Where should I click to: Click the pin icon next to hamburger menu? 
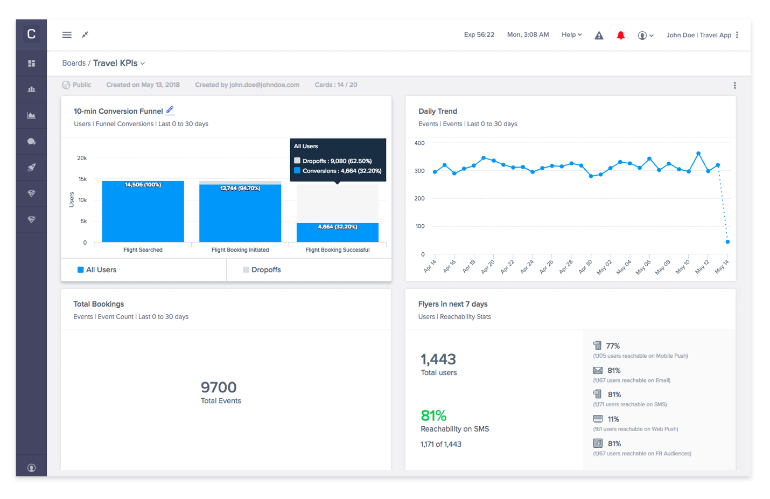click(x=85, y=34)
